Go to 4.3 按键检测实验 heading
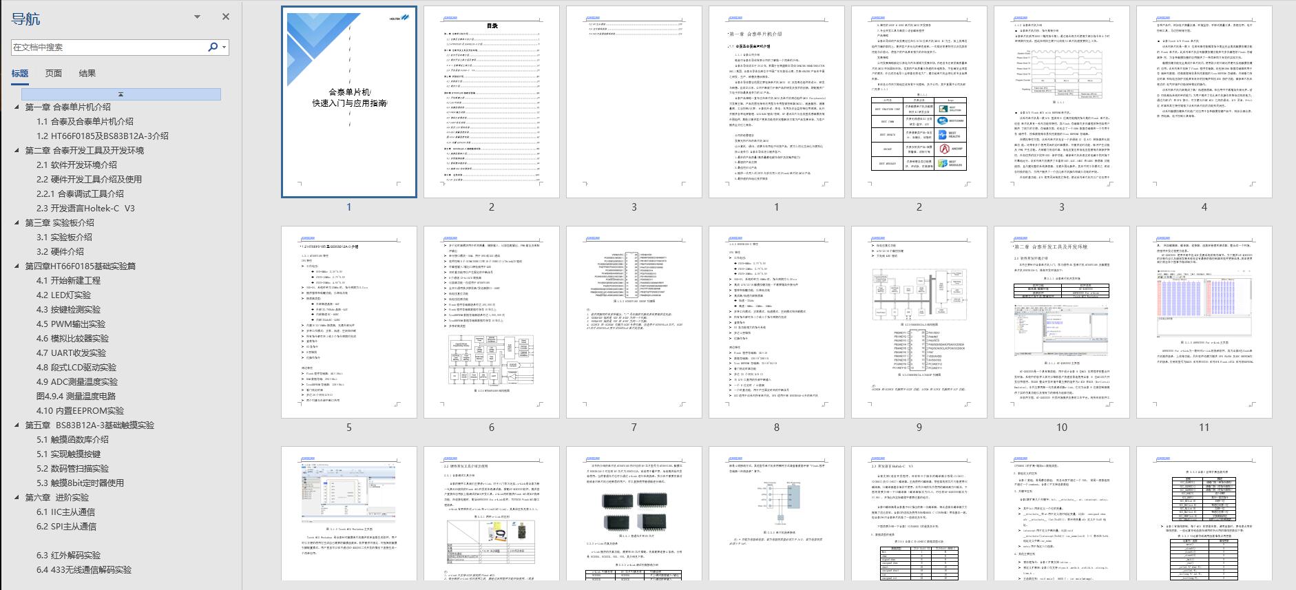Viewport: 1296px width, 590px height. click(x=68, y=309)
